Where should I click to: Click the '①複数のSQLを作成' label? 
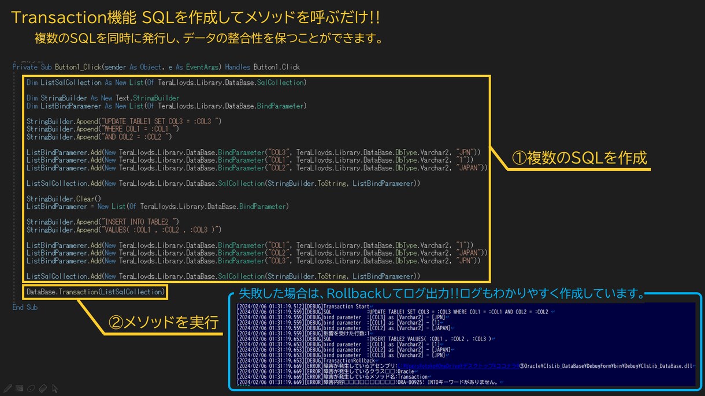(x=580, y=158)
